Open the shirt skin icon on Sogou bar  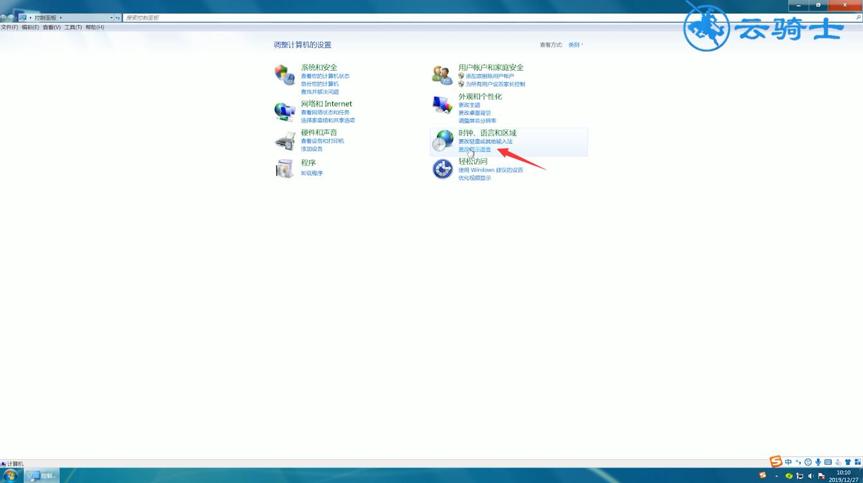tap(848, 462)
